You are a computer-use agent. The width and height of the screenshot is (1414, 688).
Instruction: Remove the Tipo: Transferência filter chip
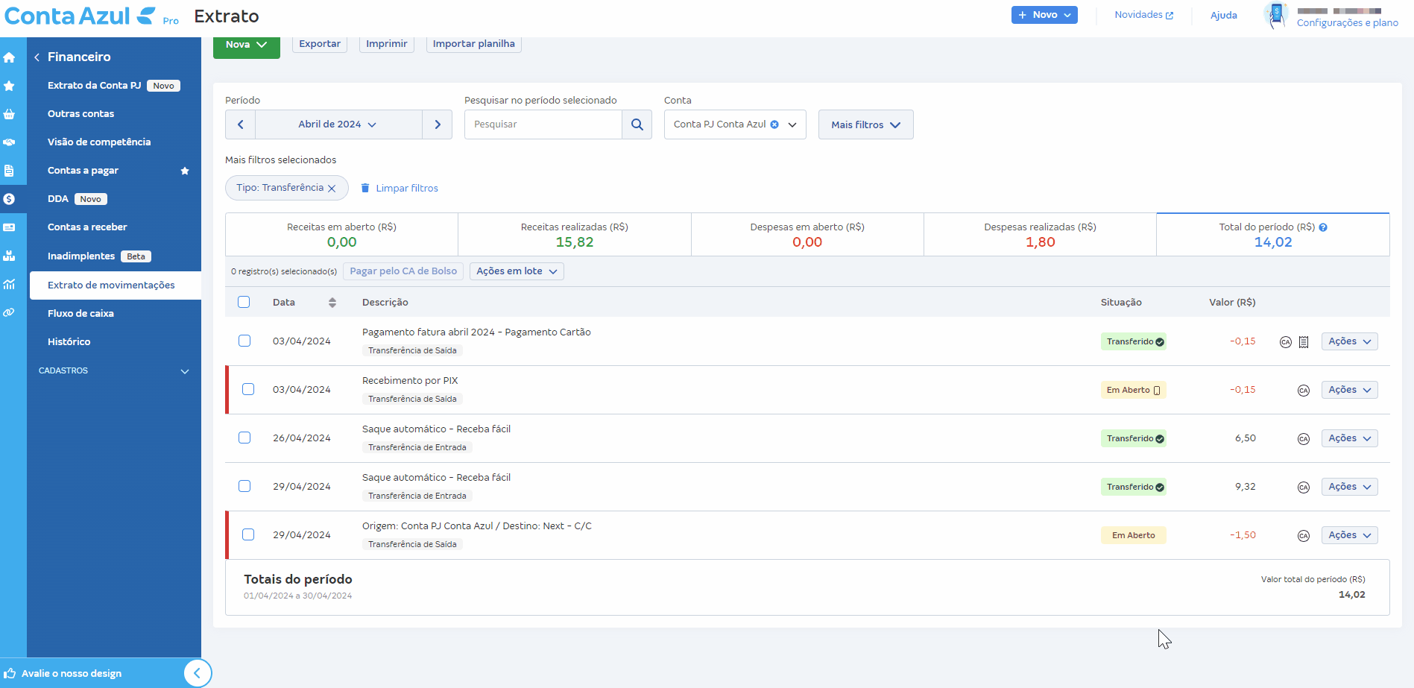[x=332, y=189]
